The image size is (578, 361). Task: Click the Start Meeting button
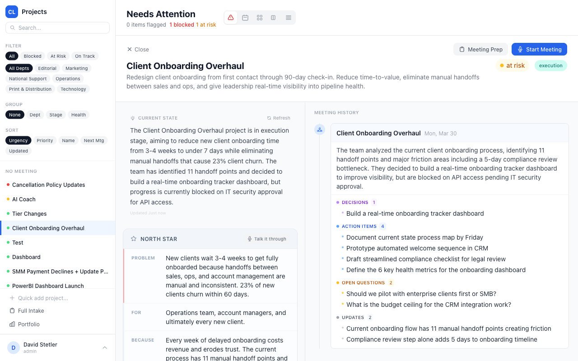click(539, 49)
